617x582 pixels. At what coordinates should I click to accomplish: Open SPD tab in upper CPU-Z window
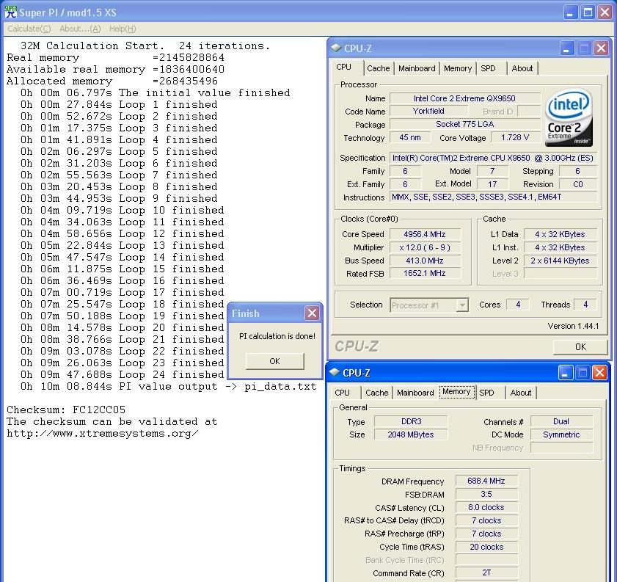coord(488,68)
